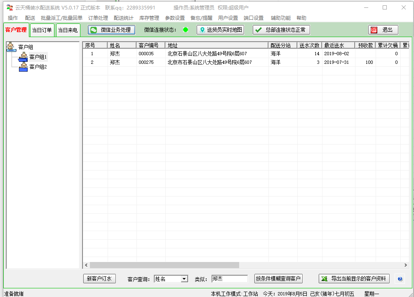Click the 送水次数 column header
Screen dimensions: 414x297
pyautogui.click(x=309, y=45)
